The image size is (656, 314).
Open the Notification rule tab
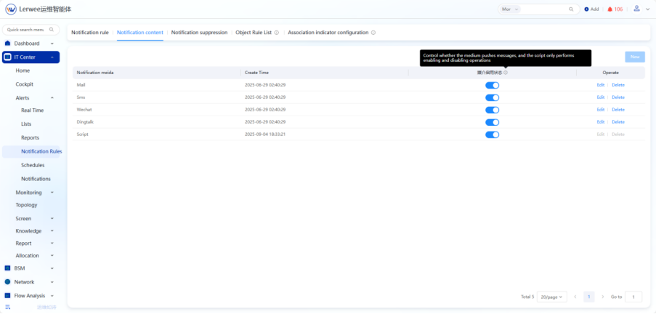tap(89, 33)
